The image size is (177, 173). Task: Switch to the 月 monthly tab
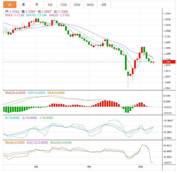pos(37,5)
